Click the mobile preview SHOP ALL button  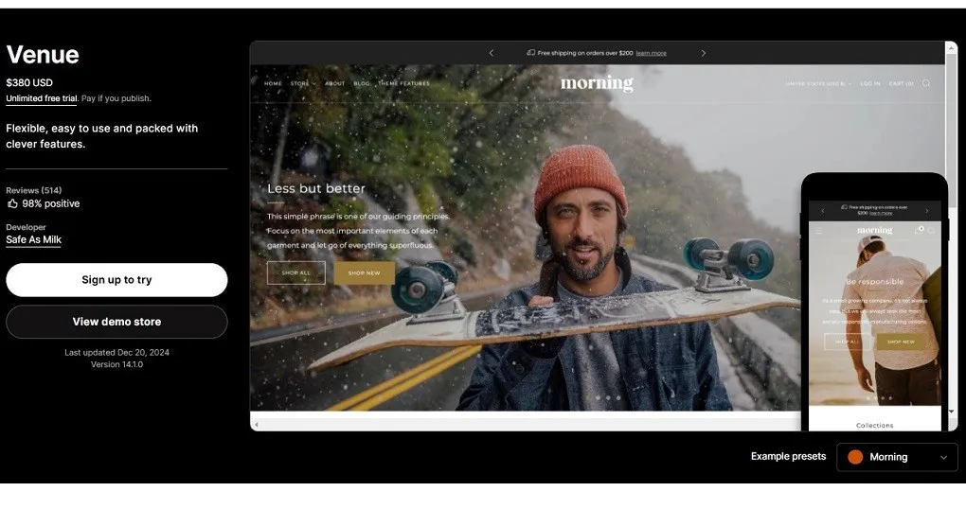(x=847, y=342)
